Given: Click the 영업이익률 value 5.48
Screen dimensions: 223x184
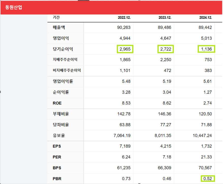Looking at the screenshot, I should pos(126,81).
